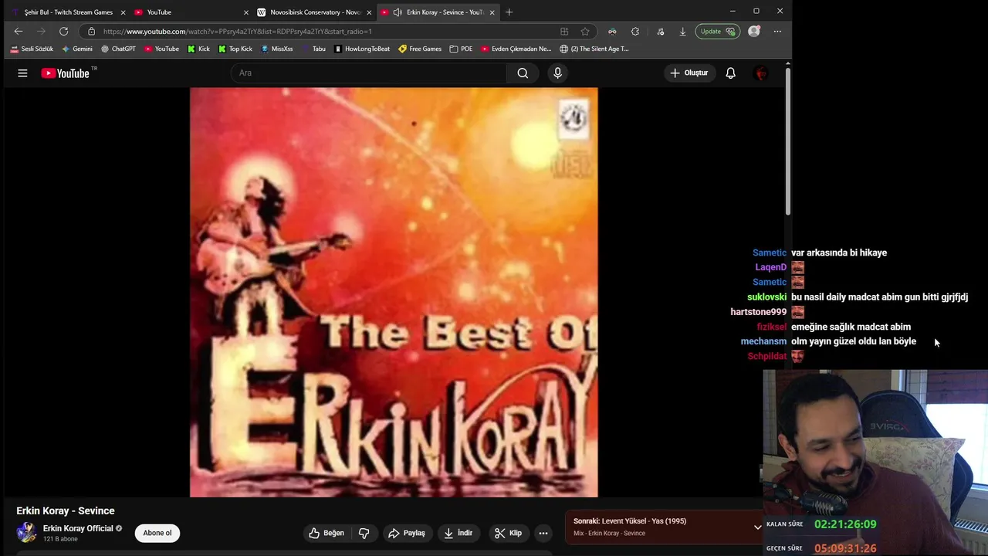Expand the Sonraki queue panel chevron
The image size is (988, 556).
pos(757,527)
